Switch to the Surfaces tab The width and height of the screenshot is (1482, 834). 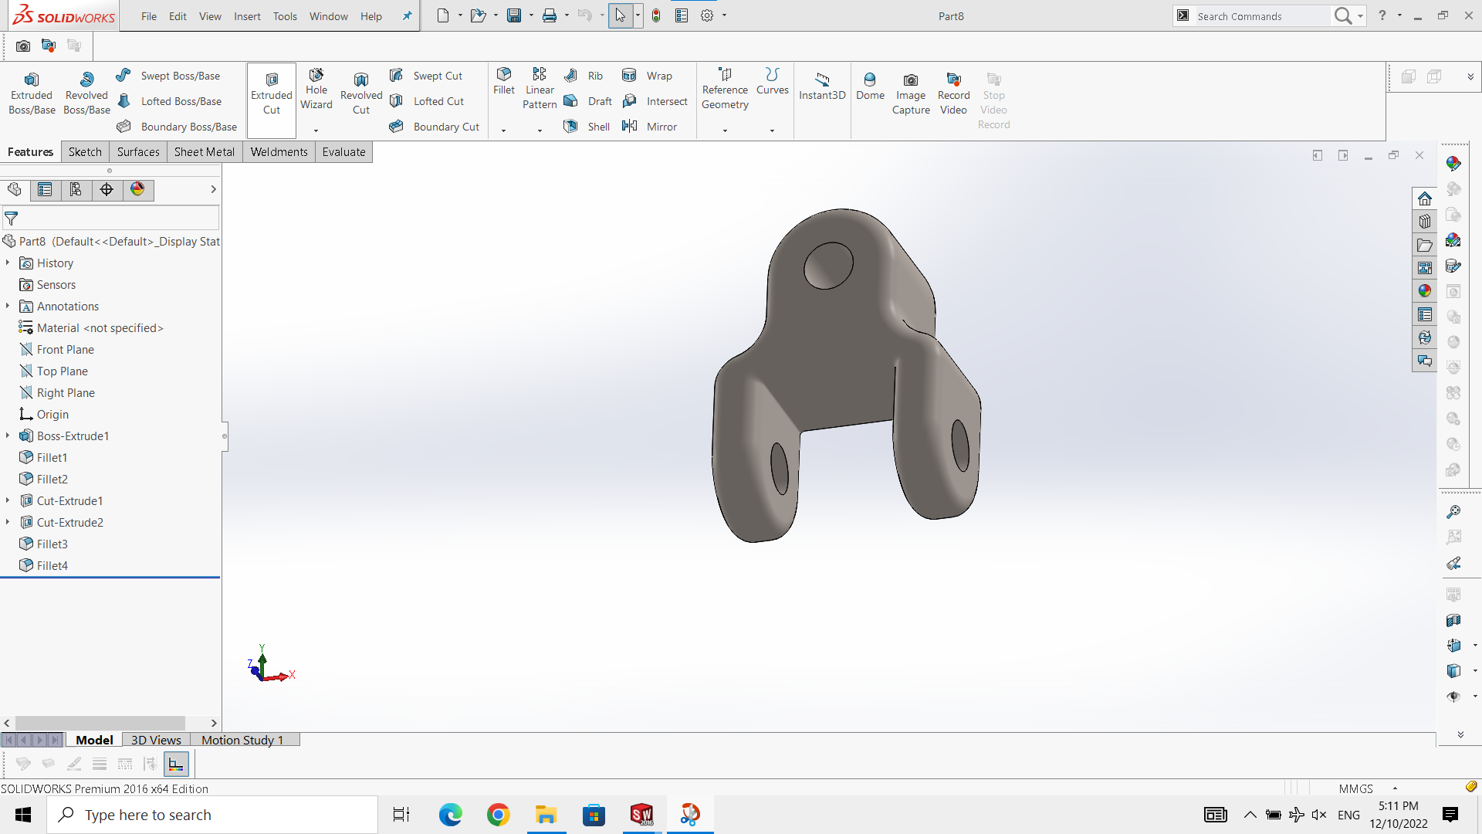tap(138, 152)
